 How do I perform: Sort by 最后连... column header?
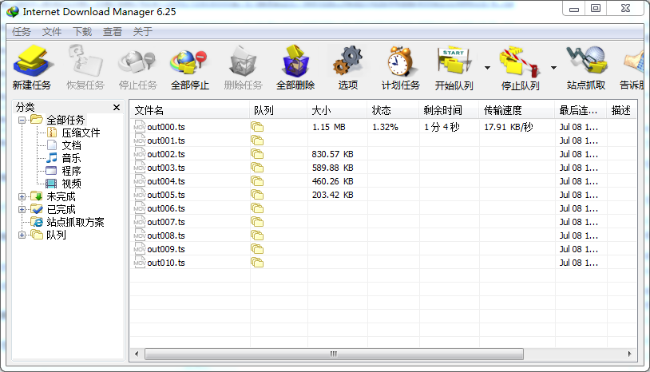tap(581, 110)
